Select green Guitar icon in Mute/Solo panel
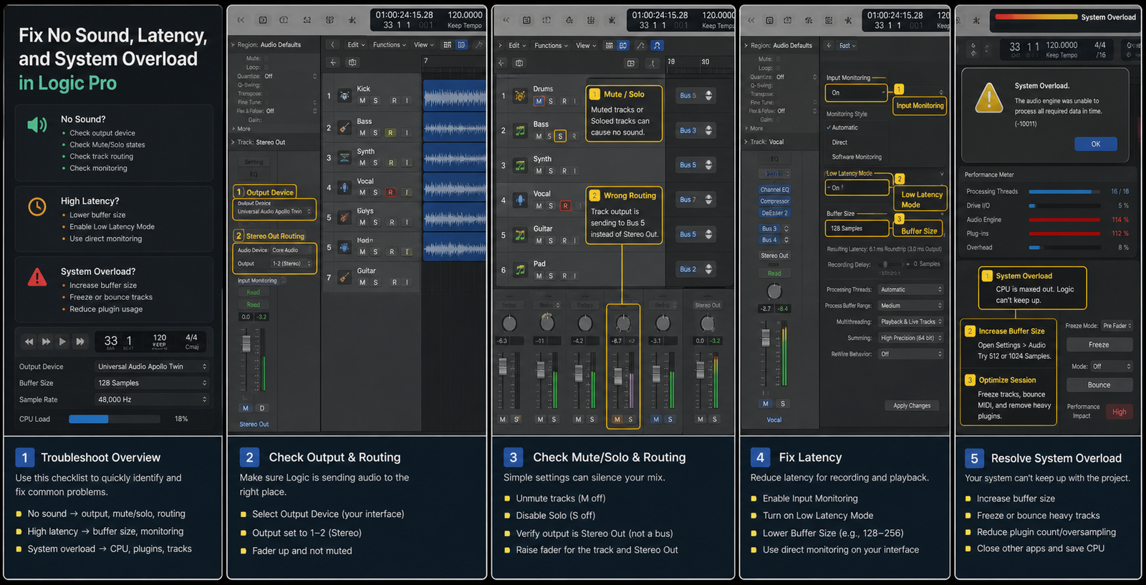This screenshot has width=1146, height=585. click(521, 235)
